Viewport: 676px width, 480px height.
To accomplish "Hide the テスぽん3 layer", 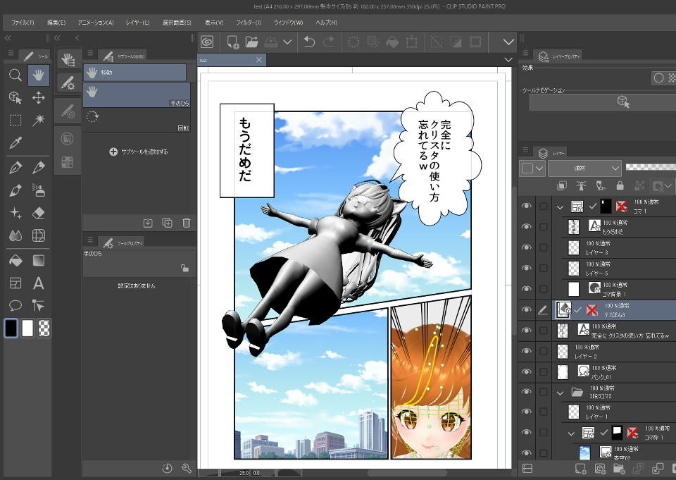I will (x=526, y=309).
